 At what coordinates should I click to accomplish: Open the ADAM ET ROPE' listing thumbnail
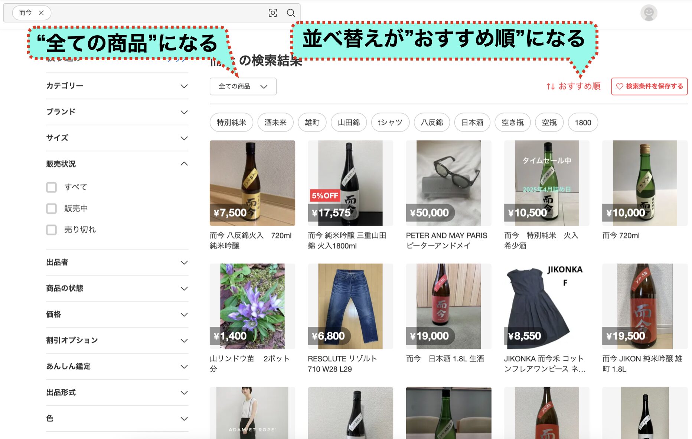(x=252, y=413)
